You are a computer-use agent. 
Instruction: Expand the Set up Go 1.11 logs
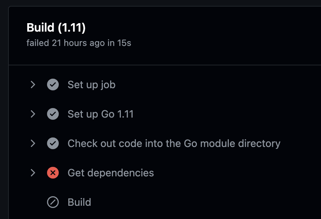(33, 114)
